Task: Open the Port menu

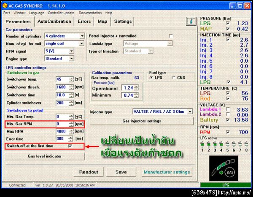Action: [7, 13]
